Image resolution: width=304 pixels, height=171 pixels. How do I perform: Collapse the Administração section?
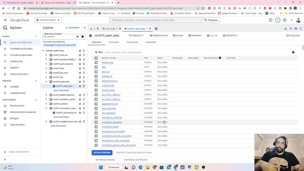pyautogui.click(x=36, y=100)
